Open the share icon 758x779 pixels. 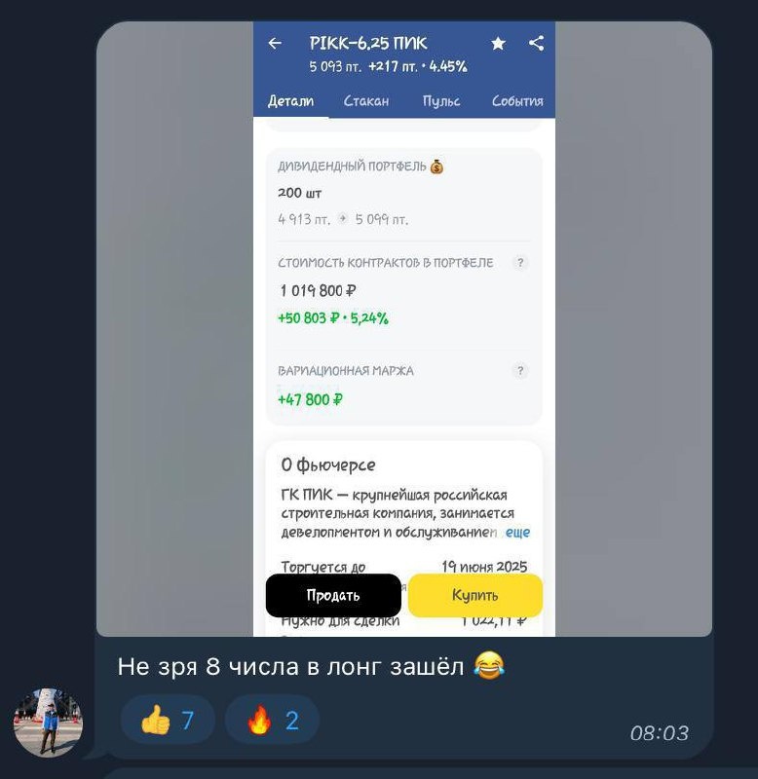coord(536,43)
